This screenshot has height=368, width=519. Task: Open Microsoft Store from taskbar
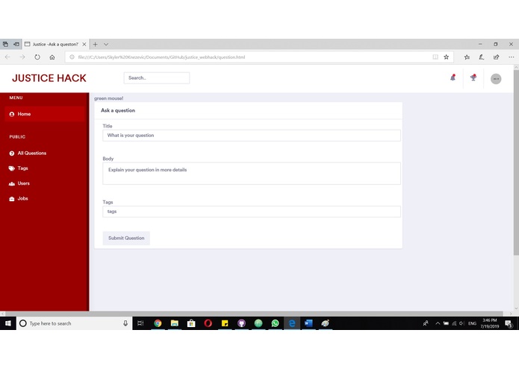click(191, 323)
